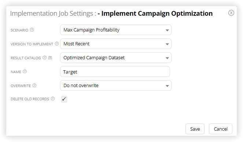Expand the Version to Implement dropdown arrow

tap(167, 44)
